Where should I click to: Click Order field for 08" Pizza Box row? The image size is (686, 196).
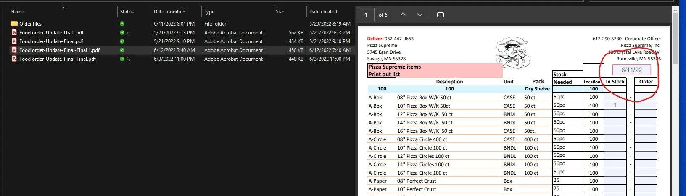tap(646, 97)
